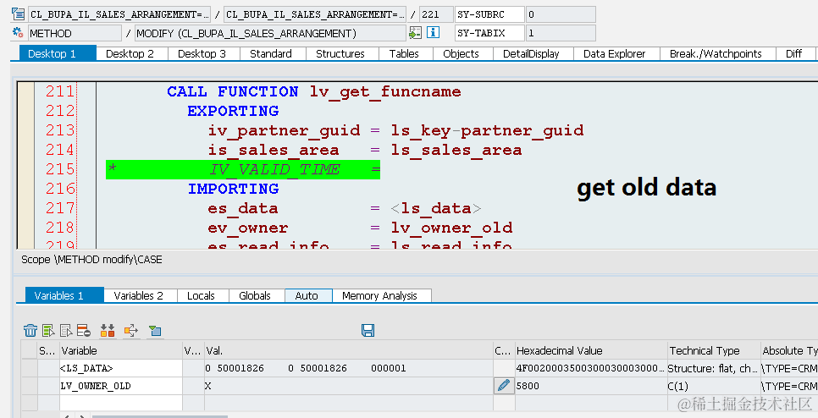Click the blue box with green filter icon

click(155, 330)
